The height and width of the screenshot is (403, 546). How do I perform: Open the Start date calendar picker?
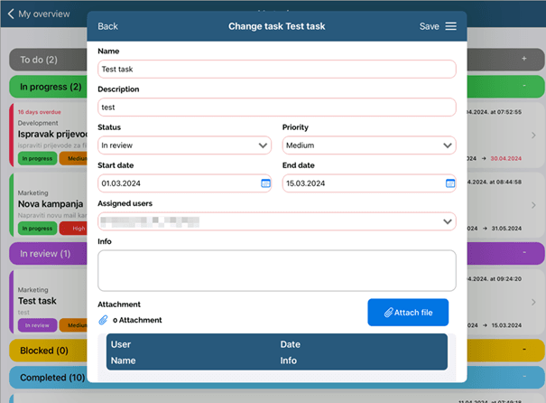tap(265, 183)
